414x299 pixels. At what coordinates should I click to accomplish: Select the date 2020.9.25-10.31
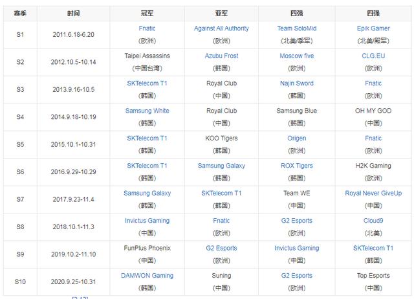(x=73, y=282)
